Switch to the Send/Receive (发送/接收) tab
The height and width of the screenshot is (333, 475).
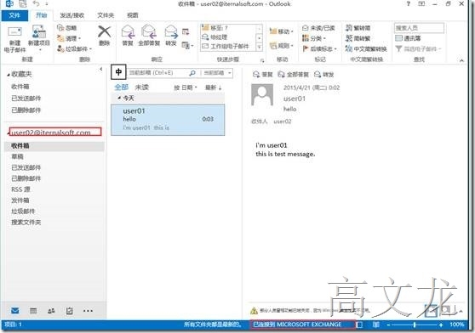coord(72,15)
